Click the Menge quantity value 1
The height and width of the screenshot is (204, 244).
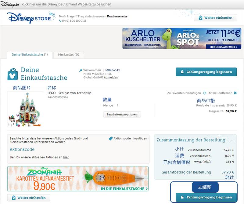pos(118,105)
